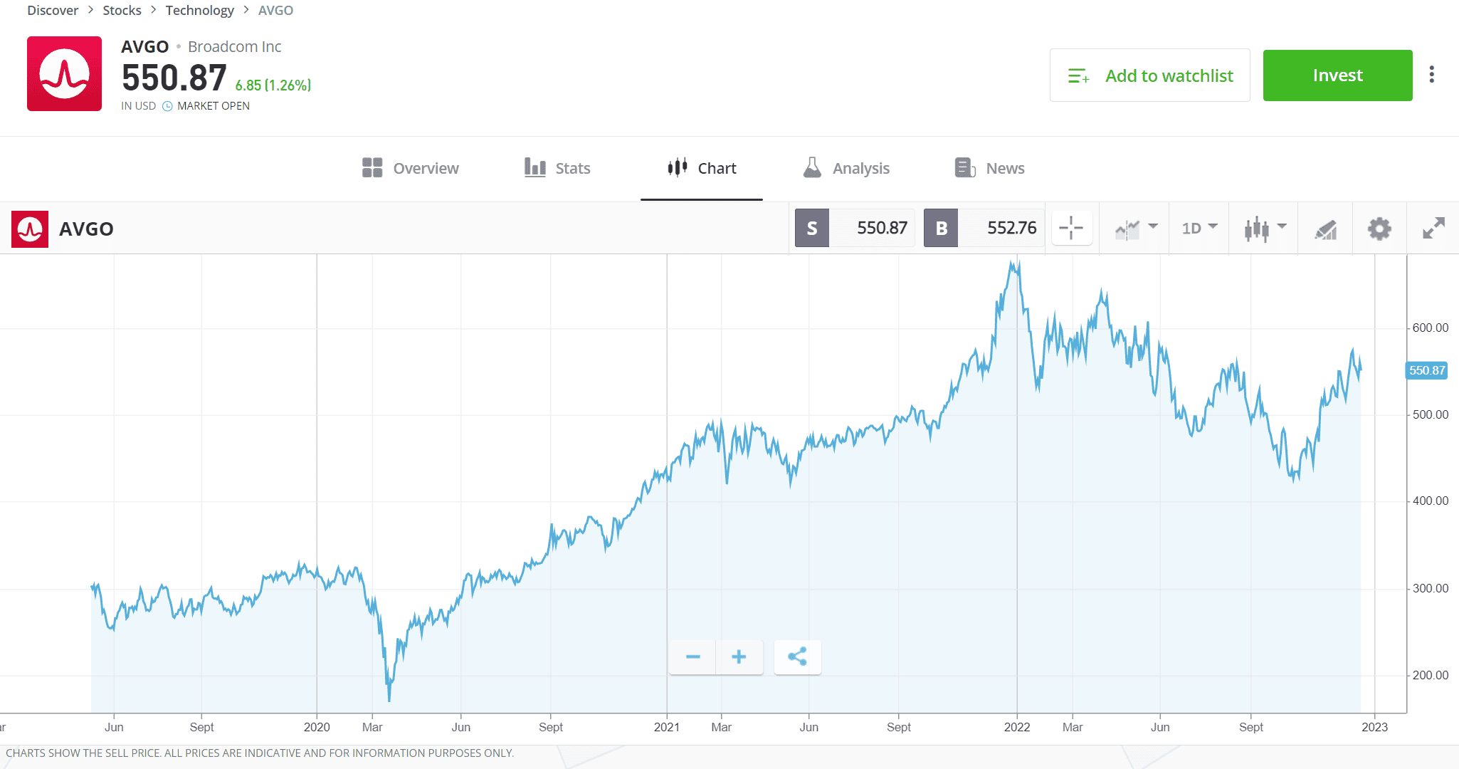
Task: Click the S sell button
Action: 812,229
